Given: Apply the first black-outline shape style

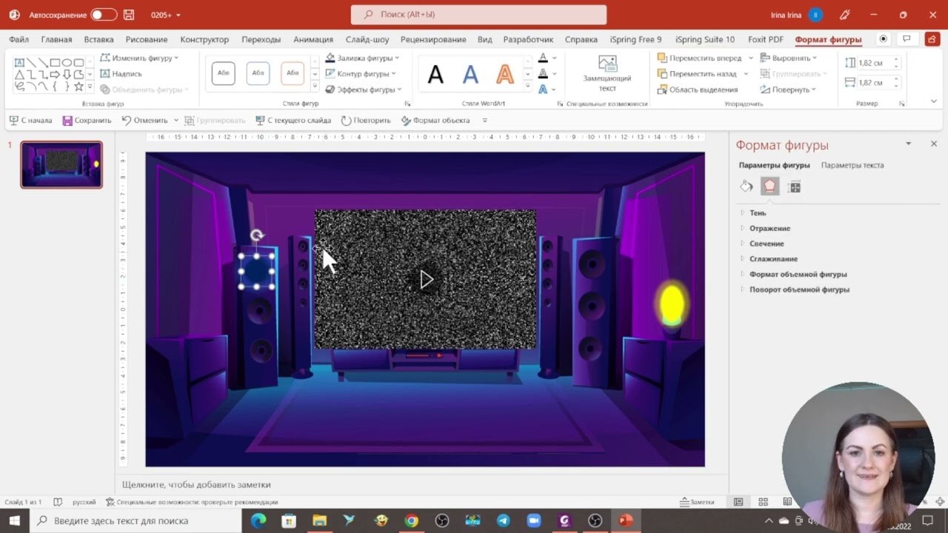Looking at the screenshot, I should [x=223, y=73].
